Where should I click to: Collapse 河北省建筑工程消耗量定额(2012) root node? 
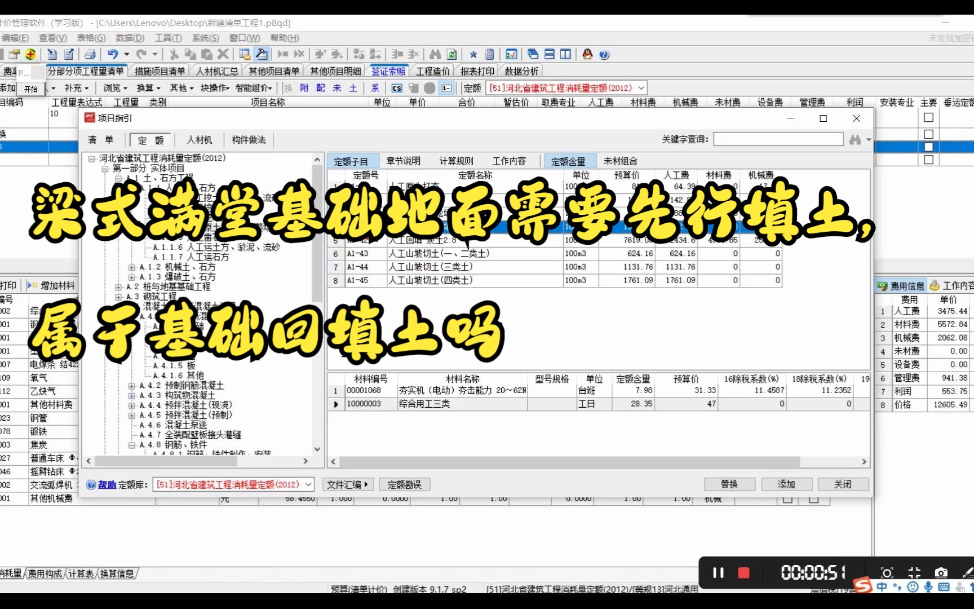click(91, 158)
